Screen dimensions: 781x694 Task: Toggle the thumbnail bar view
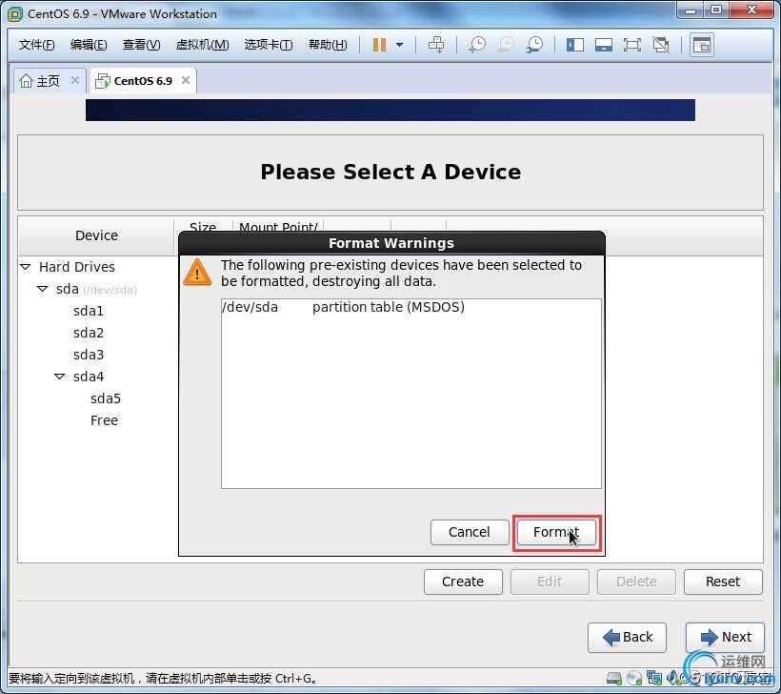click(x=604, y=45)
